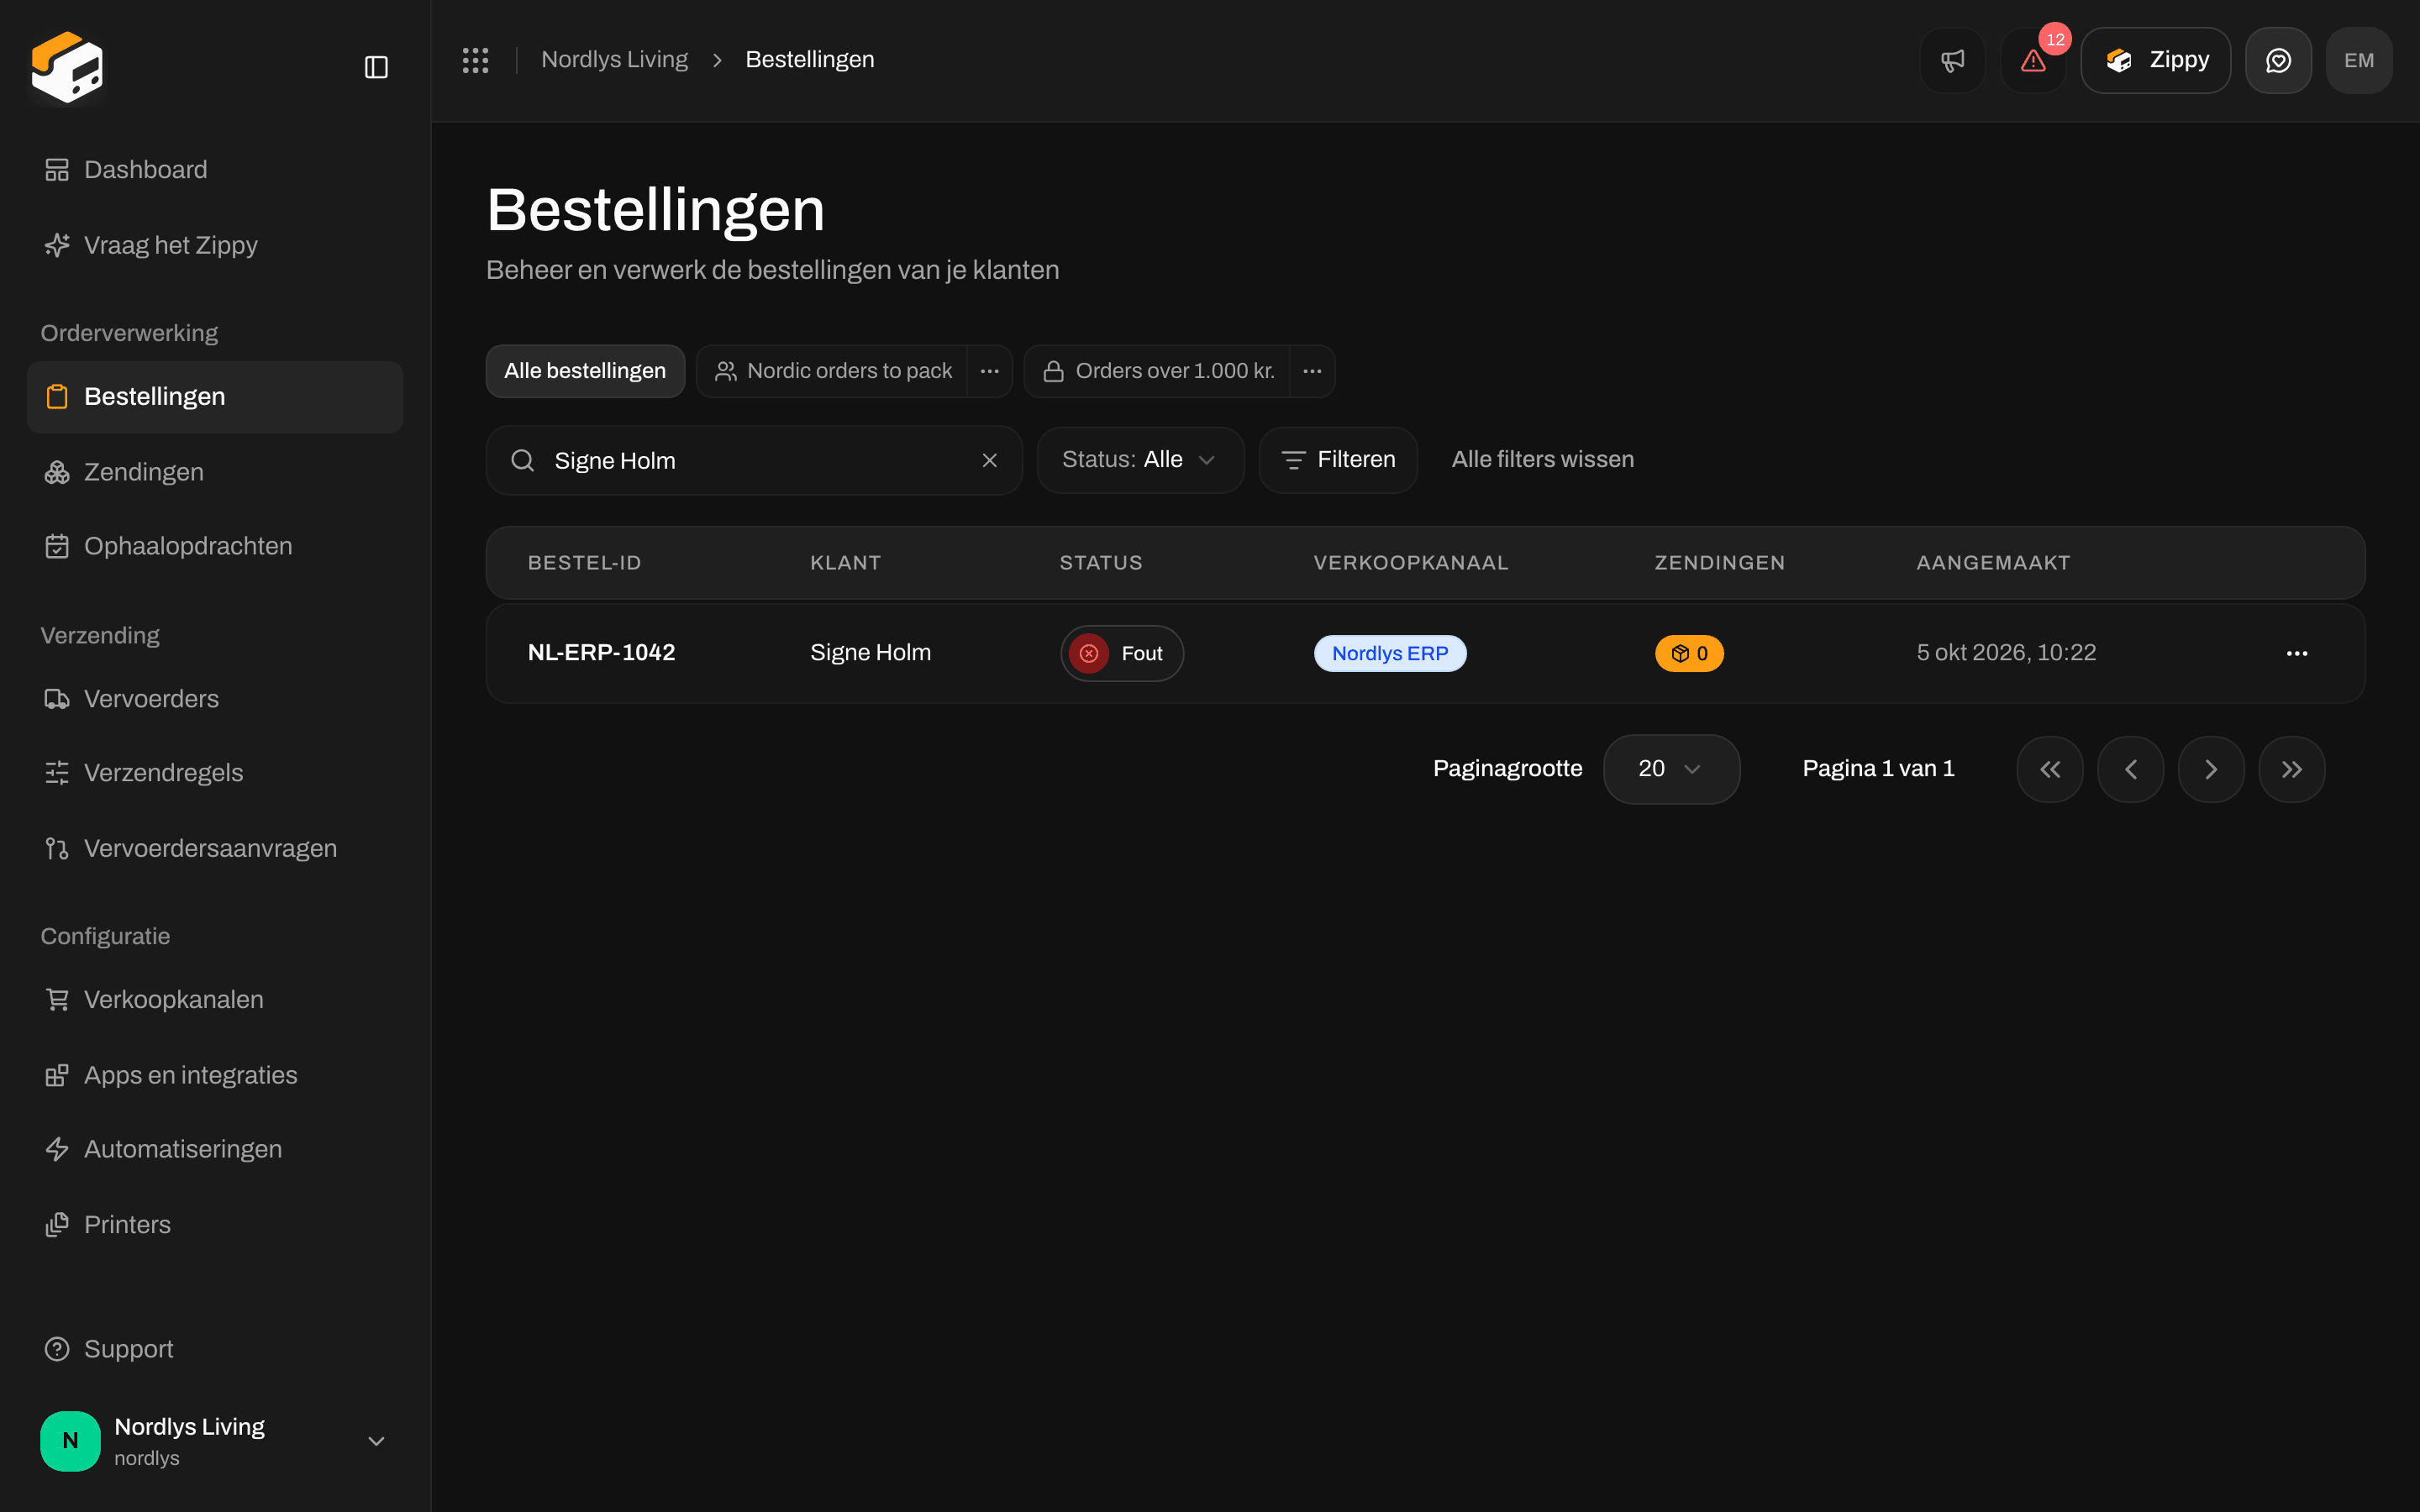This screenshot has width=2420, height=1512.
Task: Open Apps en integraties
Action: click(214, 1075)
